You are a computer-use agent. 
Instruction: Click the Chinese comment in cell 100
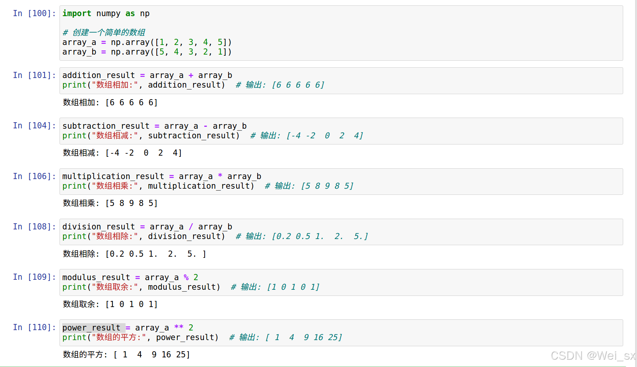104,33
